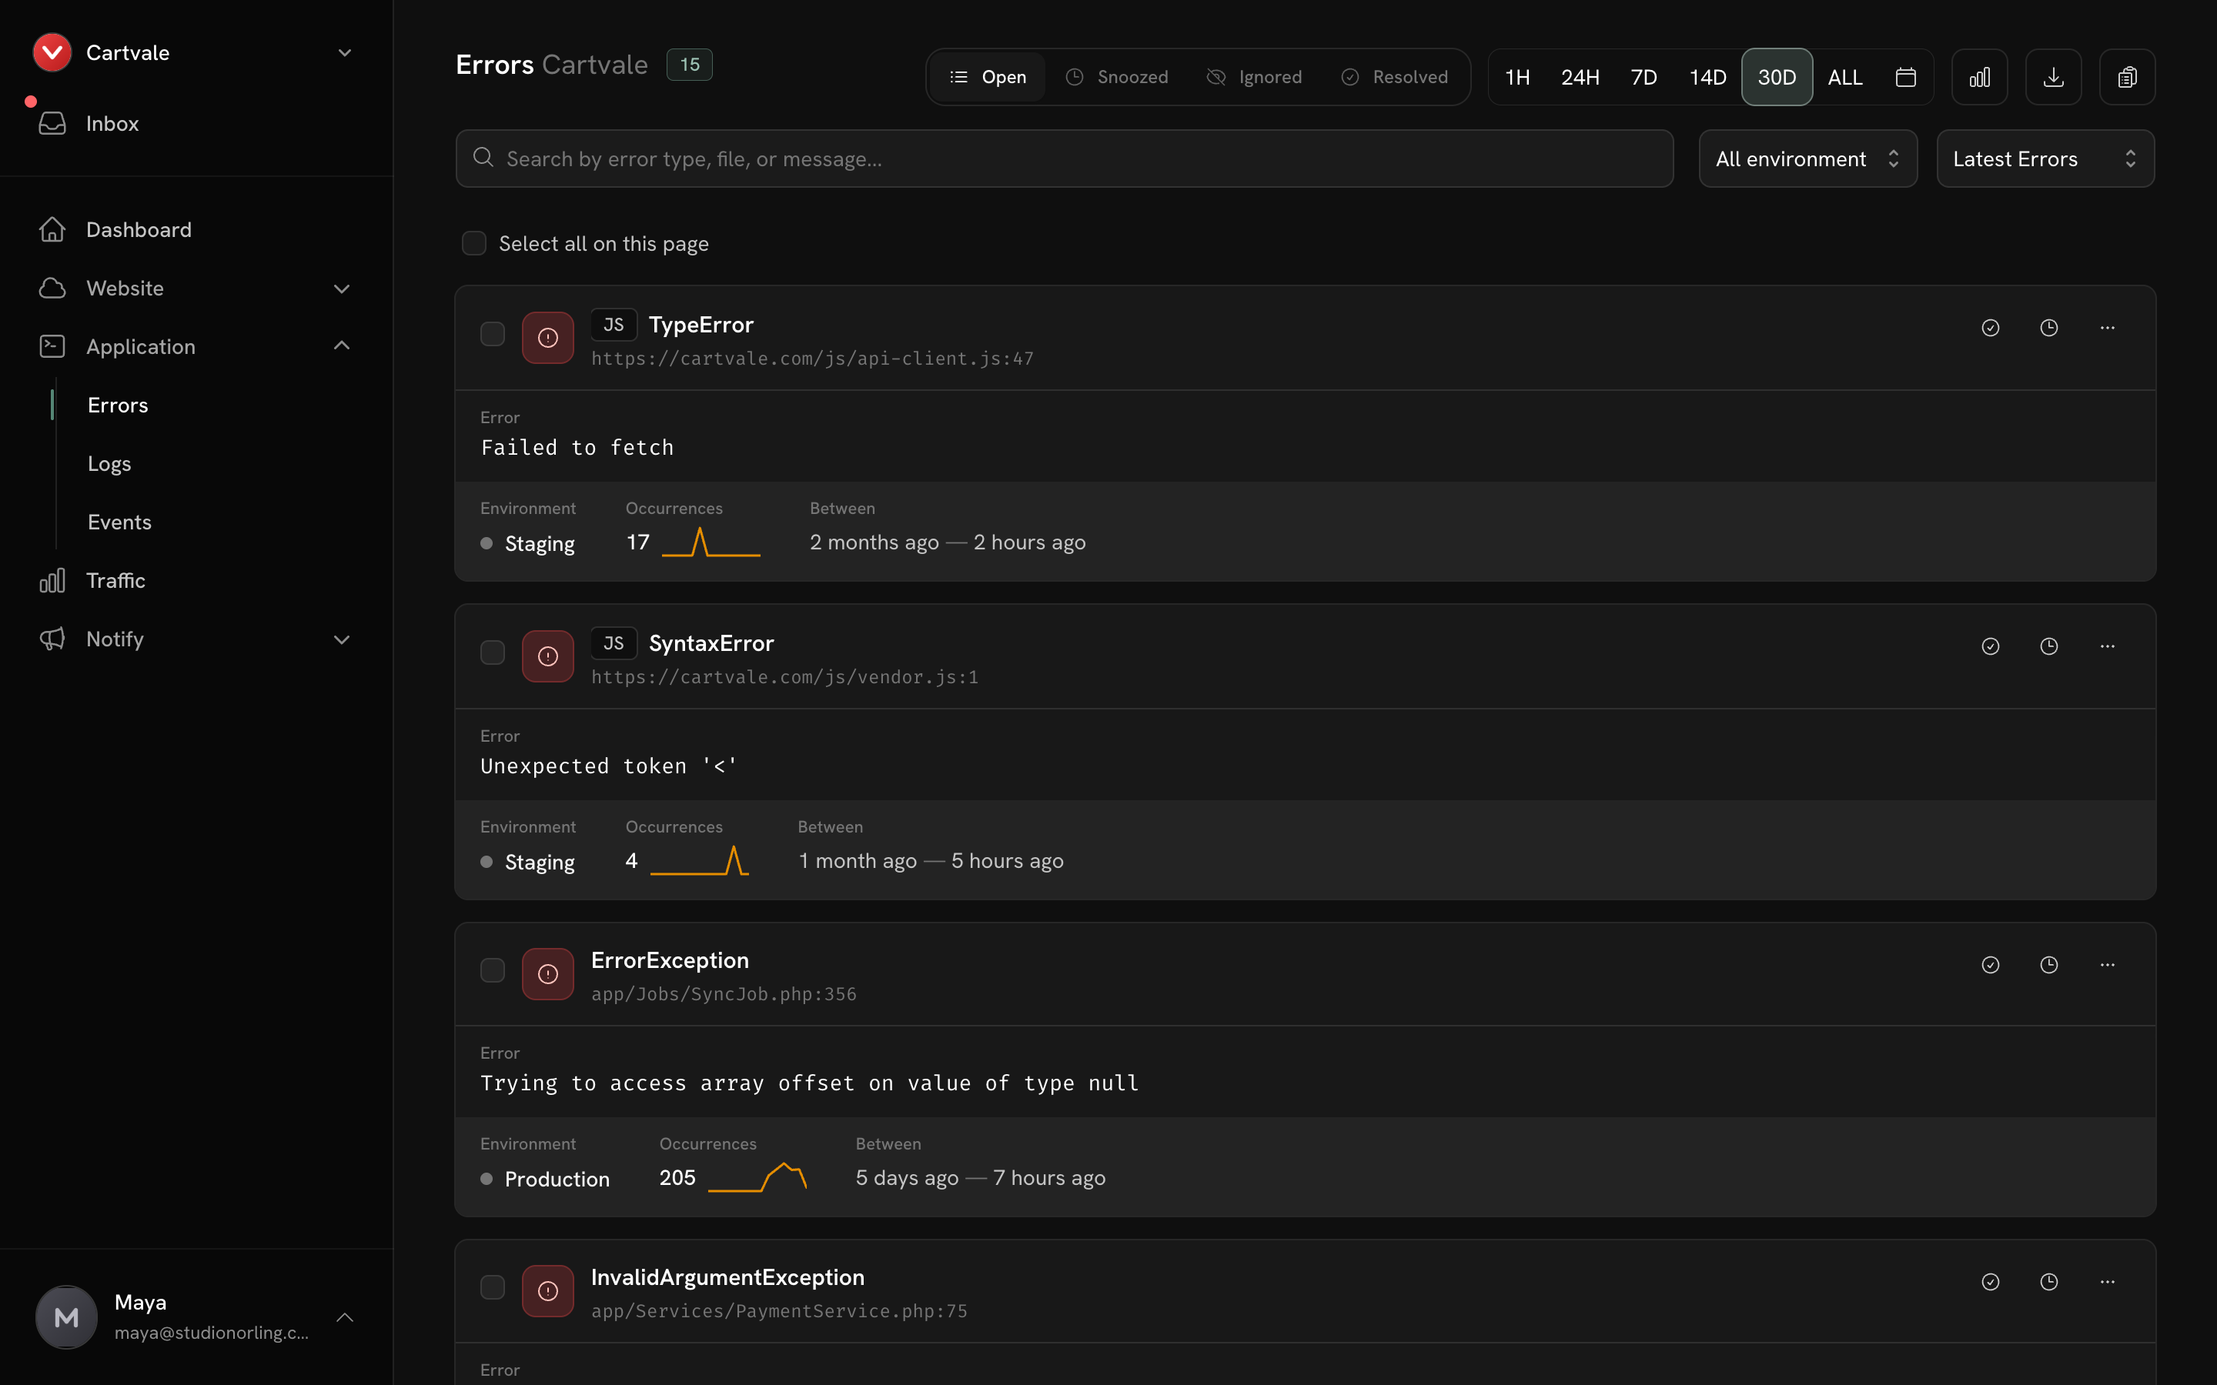Open the All environment filter dropdown
This screenshot has height=1385, width=2217.
[x=1807, y=159]
